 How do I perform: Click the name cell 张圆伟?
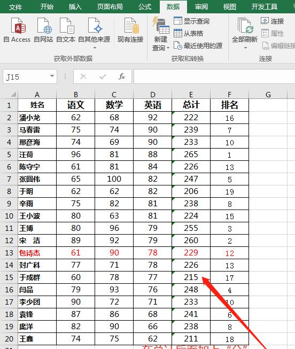tap(37, 179)
